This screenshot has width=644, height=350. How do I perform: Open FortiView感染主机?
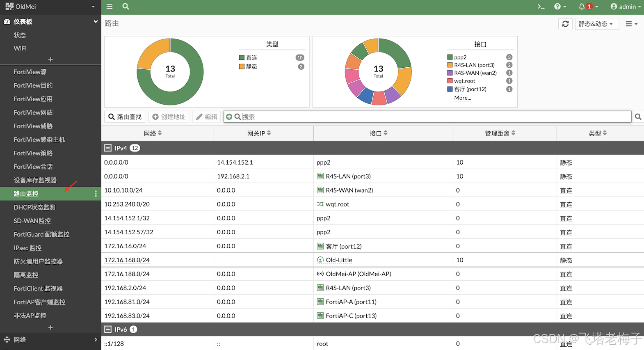point(39,140)
